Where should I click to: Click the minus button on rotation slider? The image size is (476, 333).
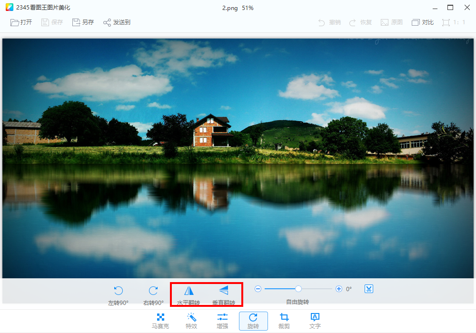(258, 289)
